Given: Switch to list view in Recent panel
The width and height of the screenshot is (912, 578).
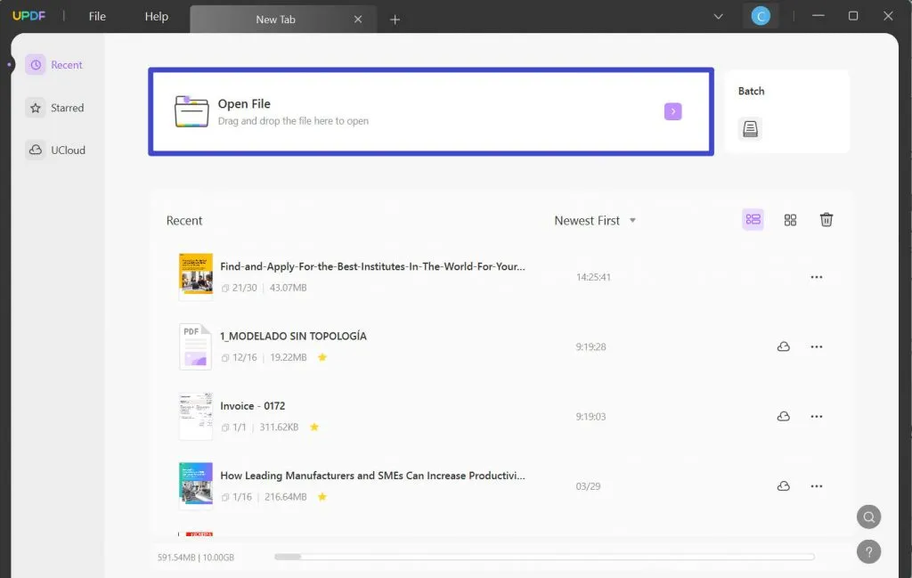Looking at the screenshot, I should pos(753,219).
